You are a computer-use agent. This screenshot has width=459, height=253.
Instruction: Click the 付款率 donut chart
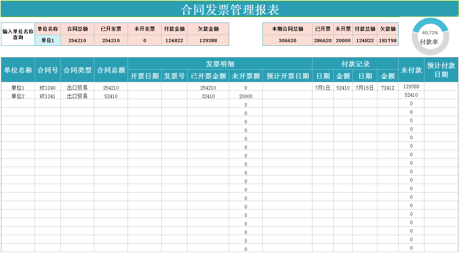point(431,36)
